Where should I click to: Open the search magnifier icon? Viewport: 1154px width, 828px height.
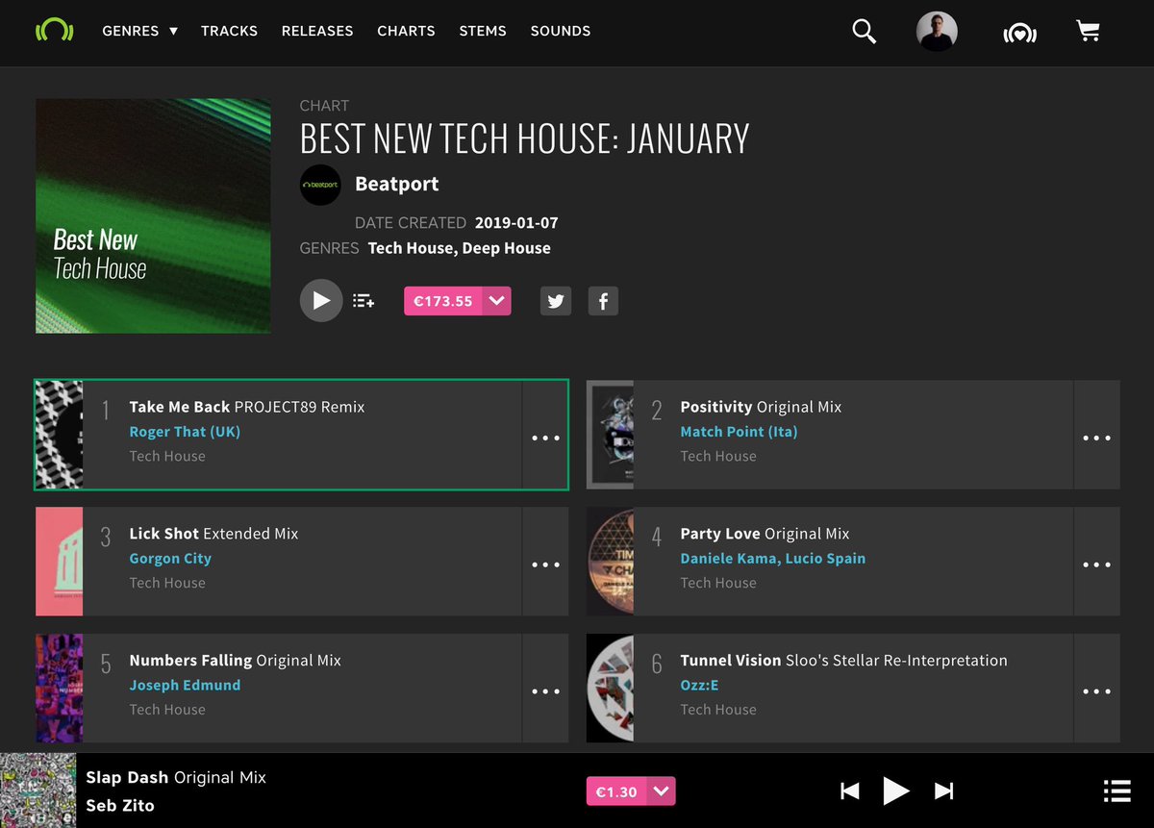point(864,32)
